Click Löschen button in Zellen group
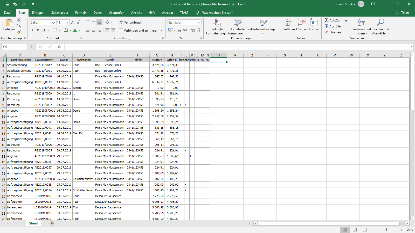The width and height of the screenshot is (415, 233). click(302, 26)
